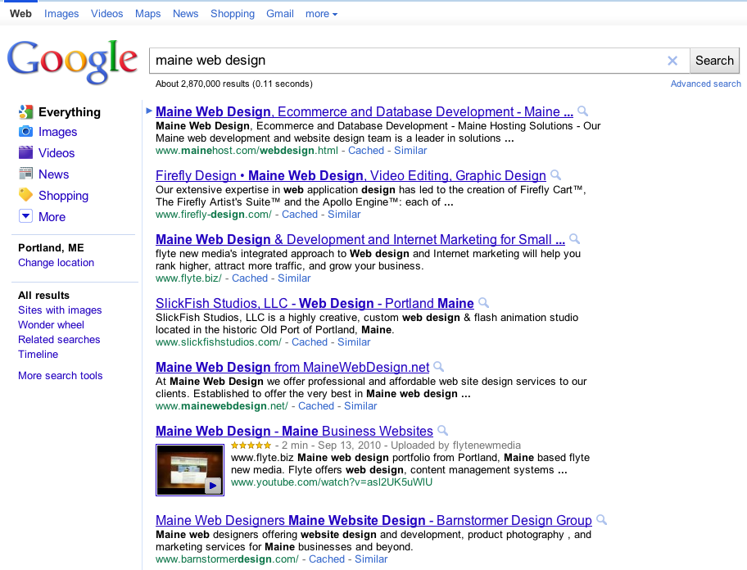The width and height of the screenshot is (747, 570).
Task: Preview magnifier beside flyte new media result
Action: pos(574,238)
